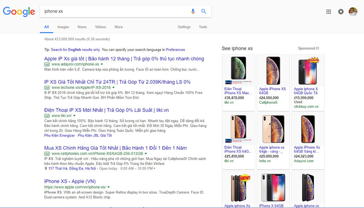The height and width of the screenshot is (208, 364).
Task: Click Ad badge beside adayroi.com URL
Action: click(47, 64)
